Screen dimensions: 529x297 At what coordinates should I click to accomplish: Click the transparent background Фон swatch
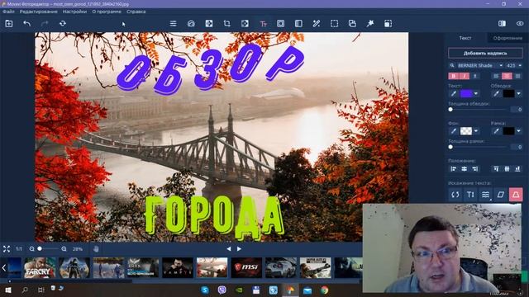tap(466, 131)
